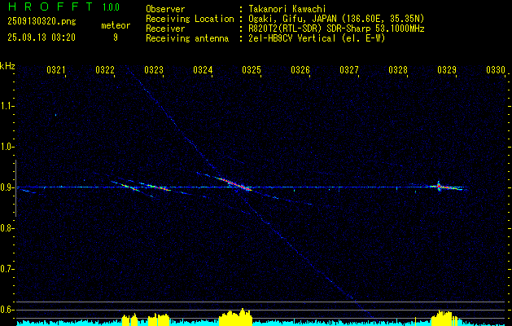Click the 'Observer' field label

click(165, 9)
